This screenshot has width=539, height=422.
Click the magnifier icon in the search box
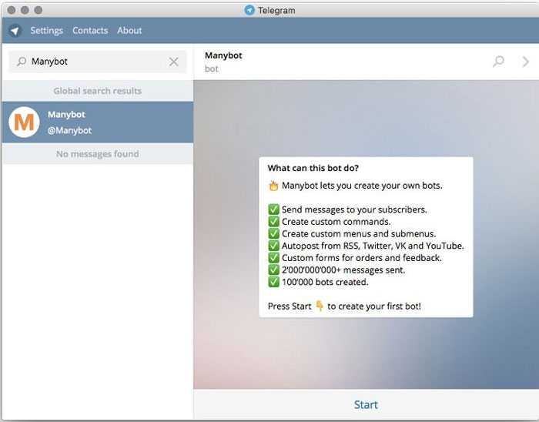22,62
